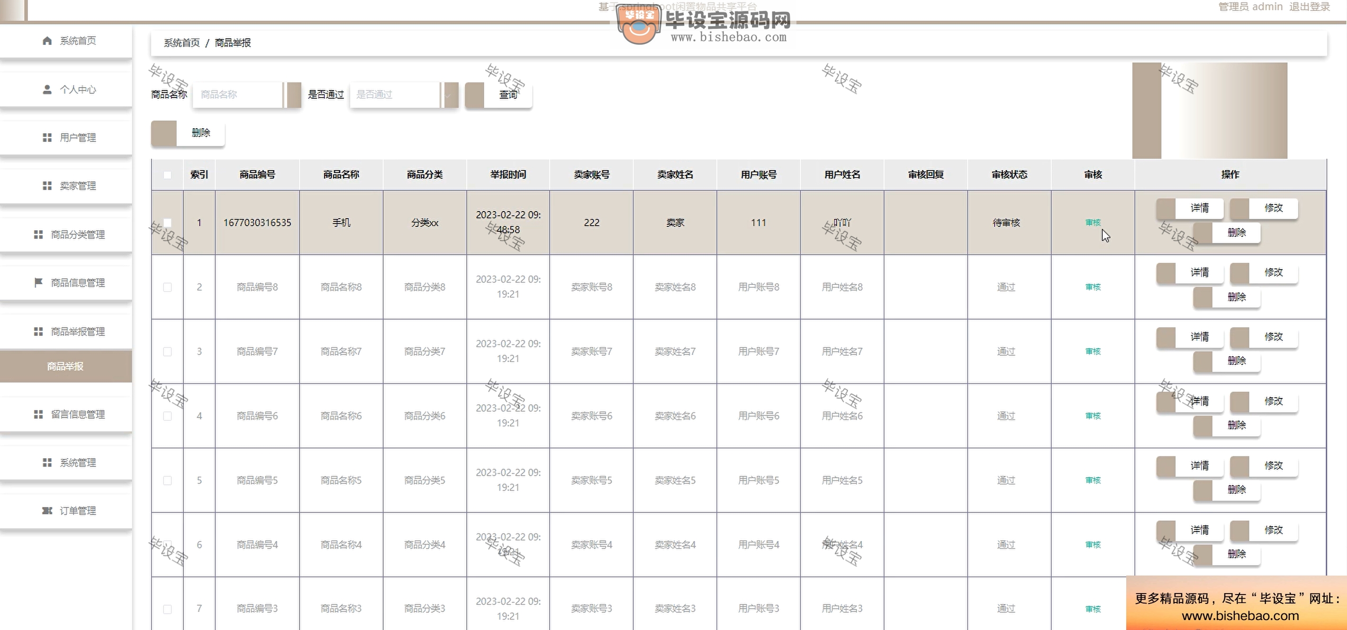This screenshot has height=630, width=1347.
Task: Click 修改 for row 商品编号7
Action: [x=1264, y=337]
